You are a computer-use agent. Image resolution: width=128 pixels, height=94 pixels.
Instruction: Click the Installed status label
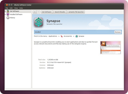pos(38,32)
